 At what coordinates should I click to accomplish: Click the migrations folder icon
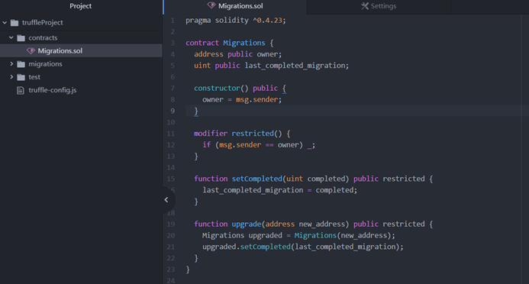tap(21, 64)
